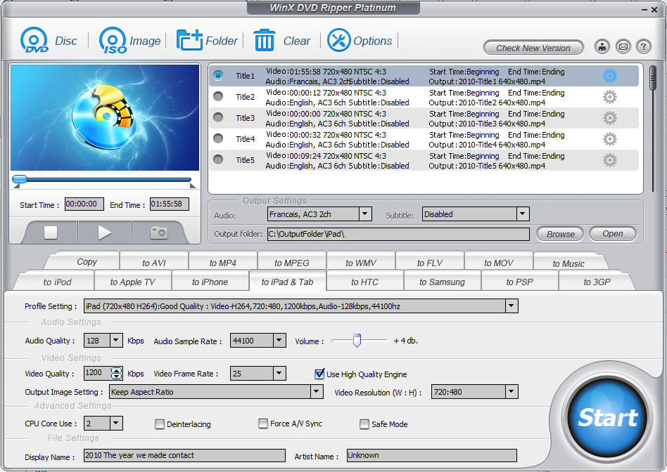This screenshot has height=472, width=667.
Task: Switch to the to MPEG tab
Action: click(292, 263)
